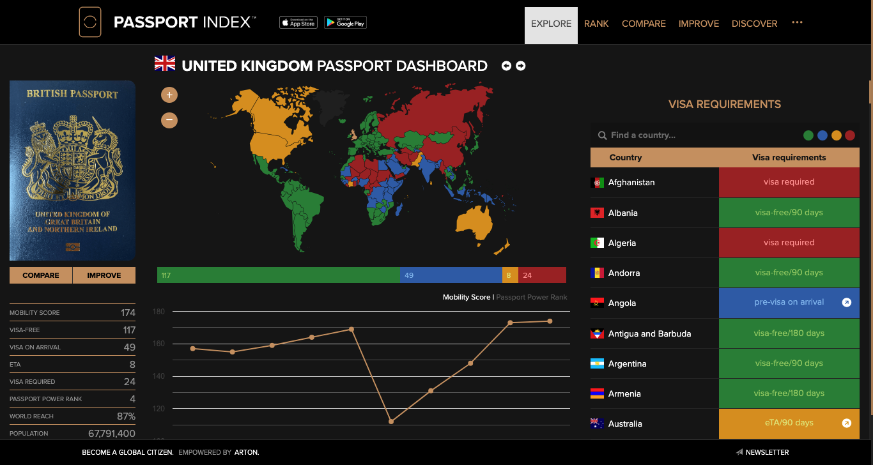Click COMPARE button under passport
Viewport: 873px width, 465px height.
point(41,275)
